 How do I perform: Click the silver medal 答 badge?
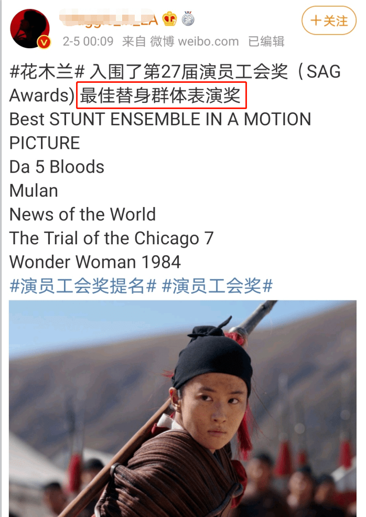coord(188,19)
